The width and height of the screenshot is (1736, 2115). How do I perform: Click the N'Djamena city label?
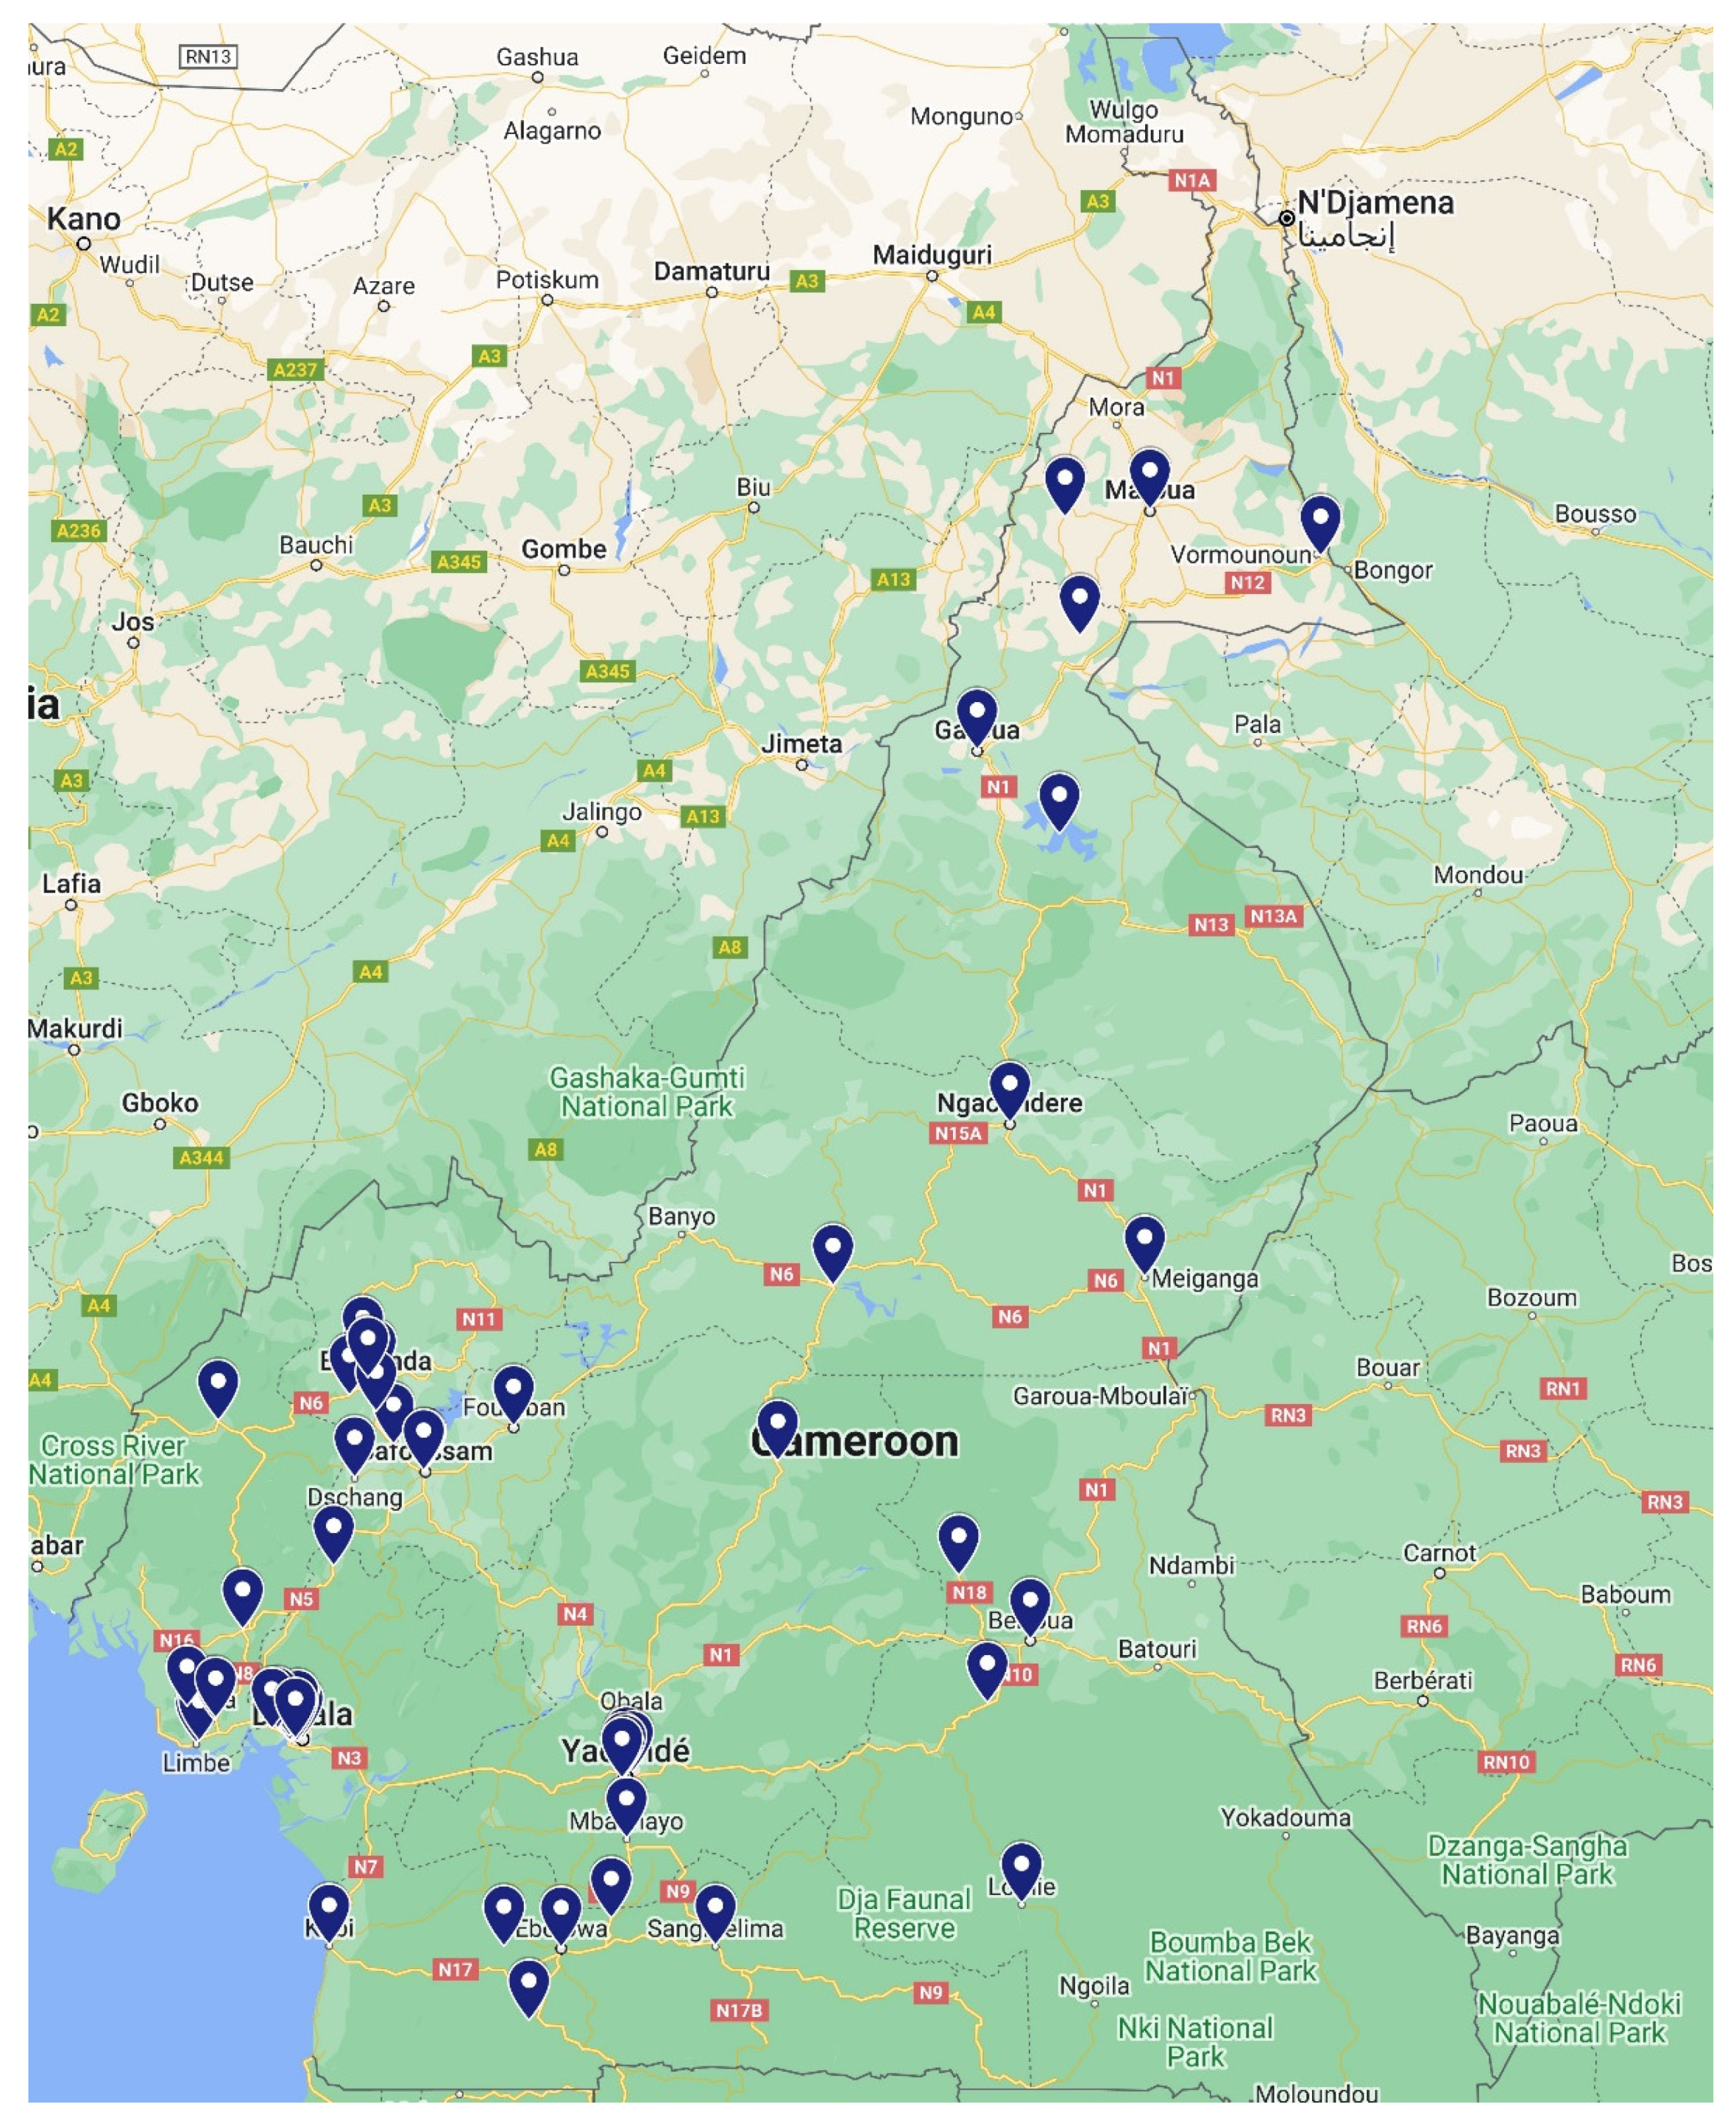tap(1375, 203)
